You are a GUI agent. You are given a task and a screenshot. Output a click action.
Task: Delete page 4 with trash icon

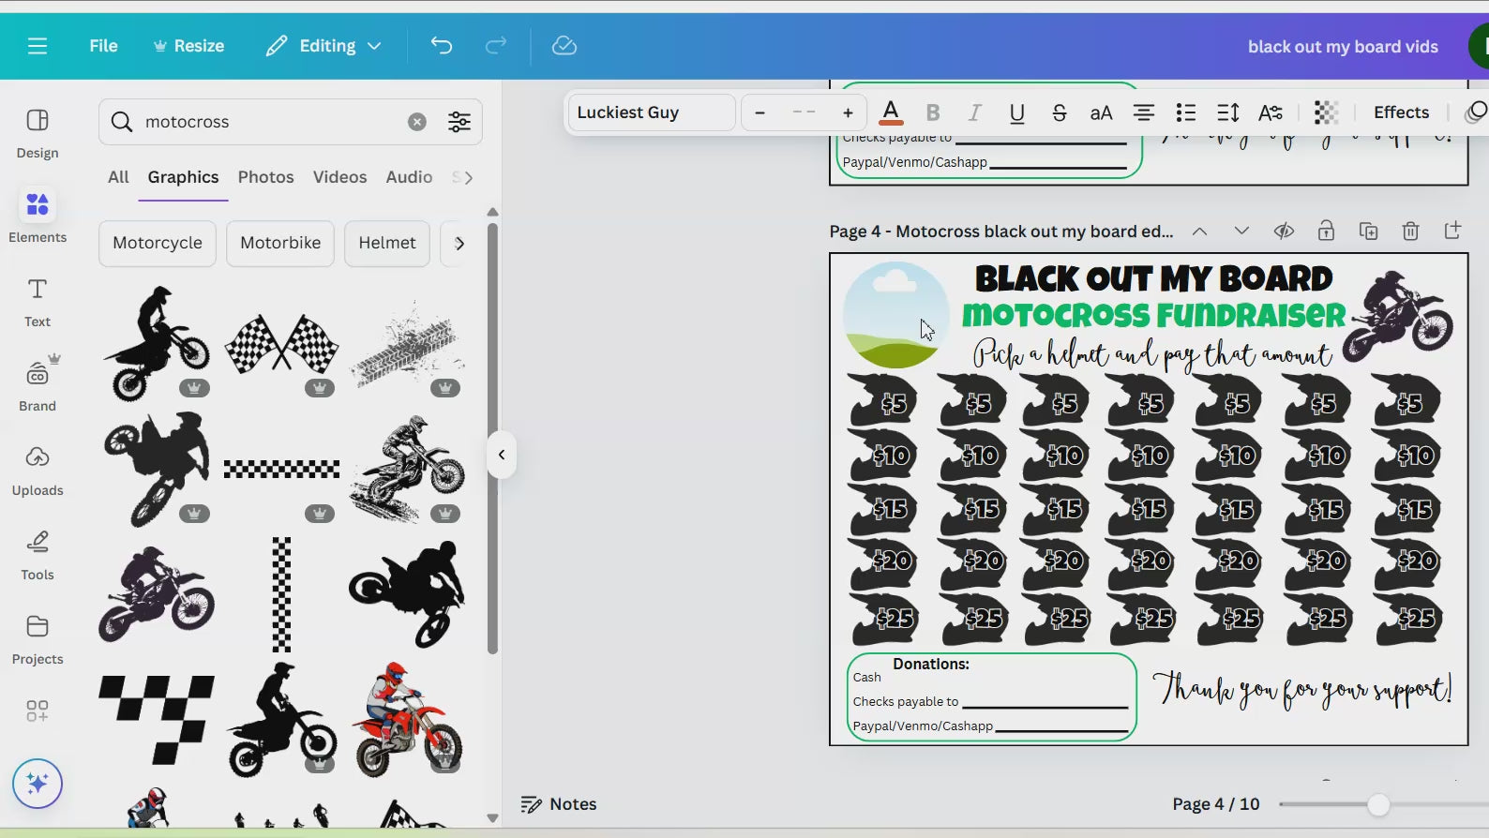1410,232
